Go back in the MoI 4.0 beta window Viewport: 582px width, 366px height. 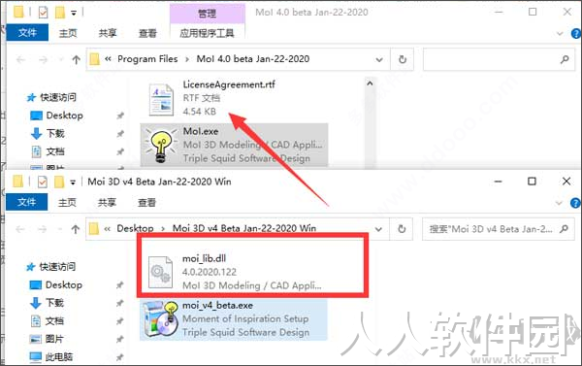point(20,59)
